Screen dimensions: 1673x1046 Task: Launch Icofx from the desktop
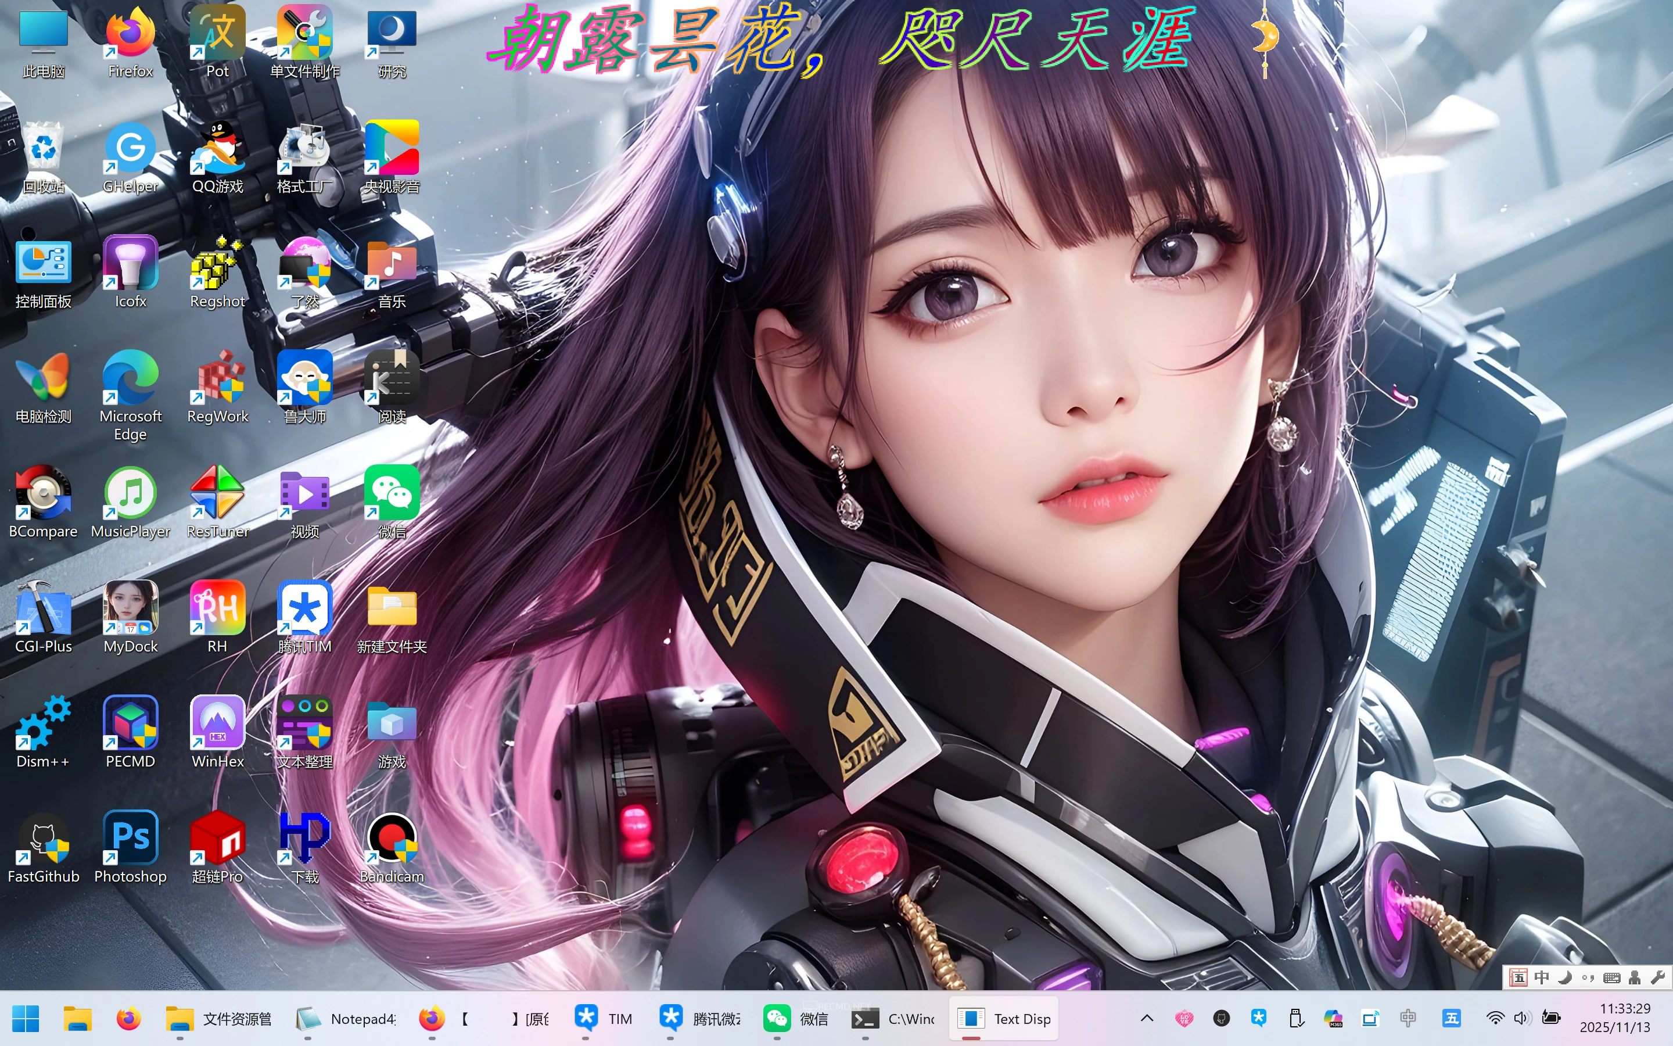[130, 264]
